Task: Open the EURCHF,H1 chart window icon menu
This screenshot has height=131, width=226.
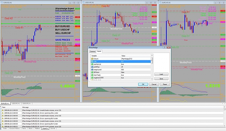Action: point(161,3)
